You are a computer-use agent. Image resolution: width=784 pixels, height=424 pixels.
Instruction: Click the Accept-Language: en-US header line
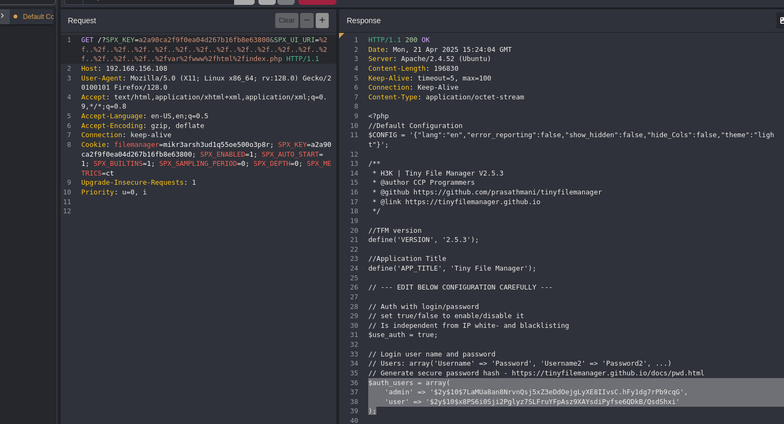tap(144, 116)
